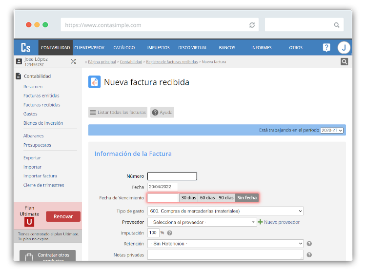Go to Página principal breadcrumb

click(102, 62)
